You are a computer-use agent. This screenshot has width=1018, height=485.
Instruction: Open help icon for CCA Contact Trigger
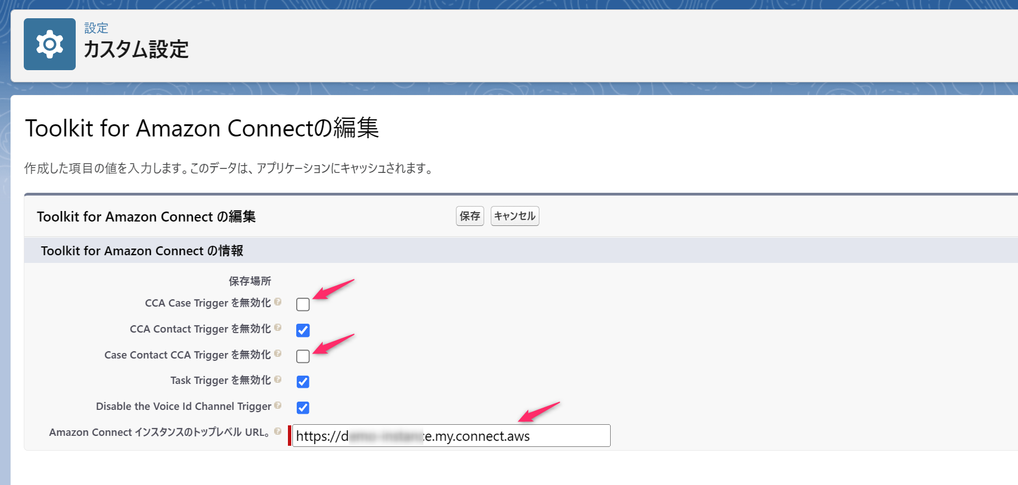pos(277,328)
